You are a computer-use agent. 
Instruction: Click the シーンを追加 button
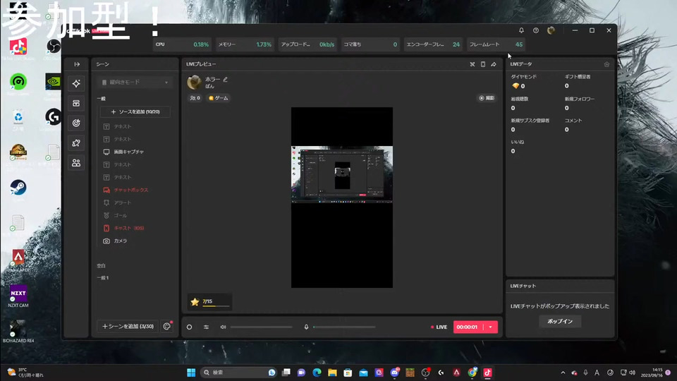pyautogui.click(x=127, y=326)
